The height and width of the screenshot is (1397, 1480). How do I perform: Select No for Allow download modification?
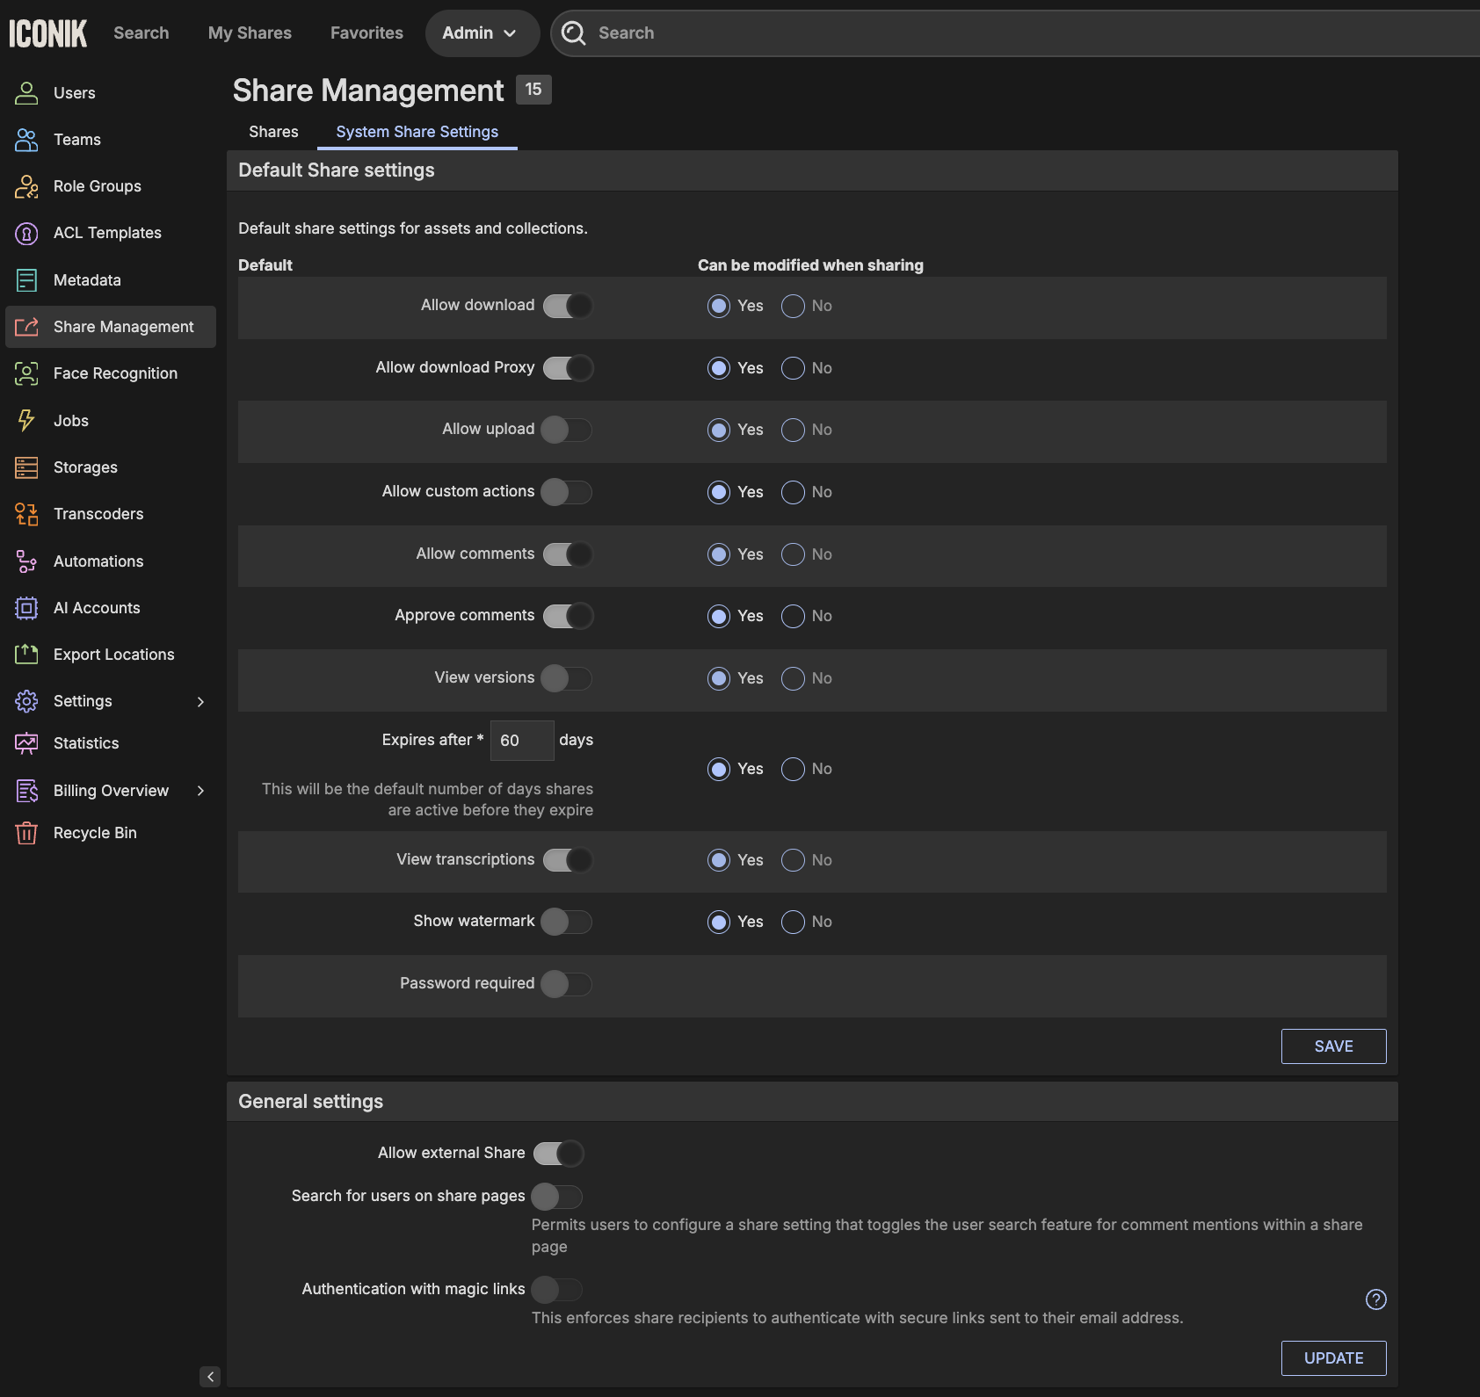(x=793, y=306)
